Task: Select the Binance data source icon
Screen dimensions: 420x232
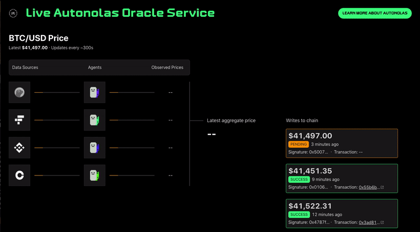Action: (19, 148)
